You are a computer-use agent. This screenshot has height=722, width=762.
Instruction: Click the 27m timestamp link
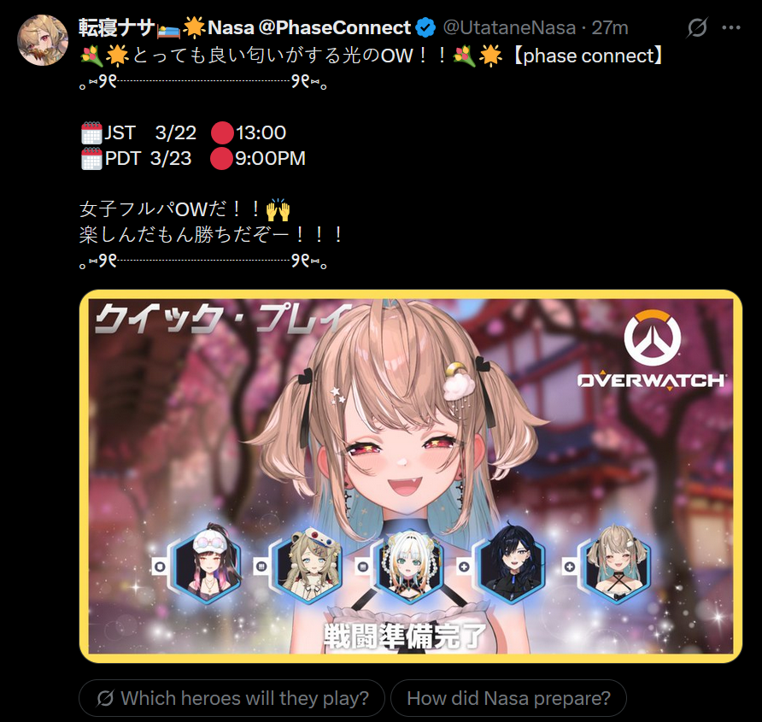610,27
